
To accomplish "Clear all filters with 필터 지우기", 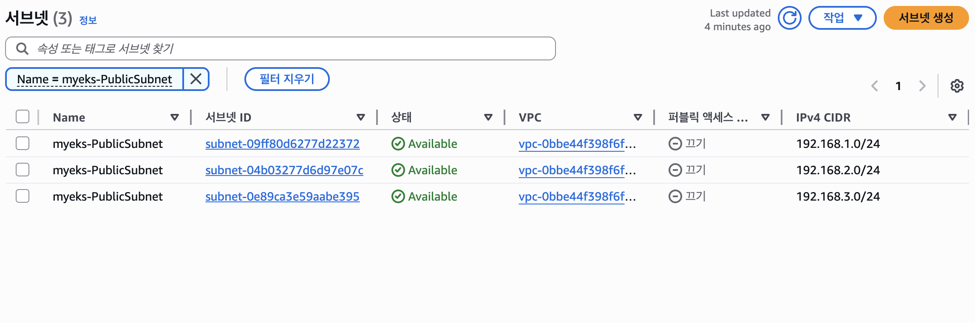I will (286, 79).
